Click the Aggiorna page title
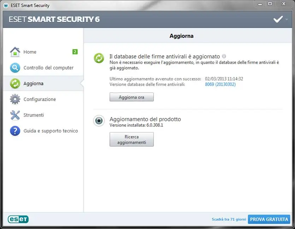The image size is (295, 229). pos(182,36)
